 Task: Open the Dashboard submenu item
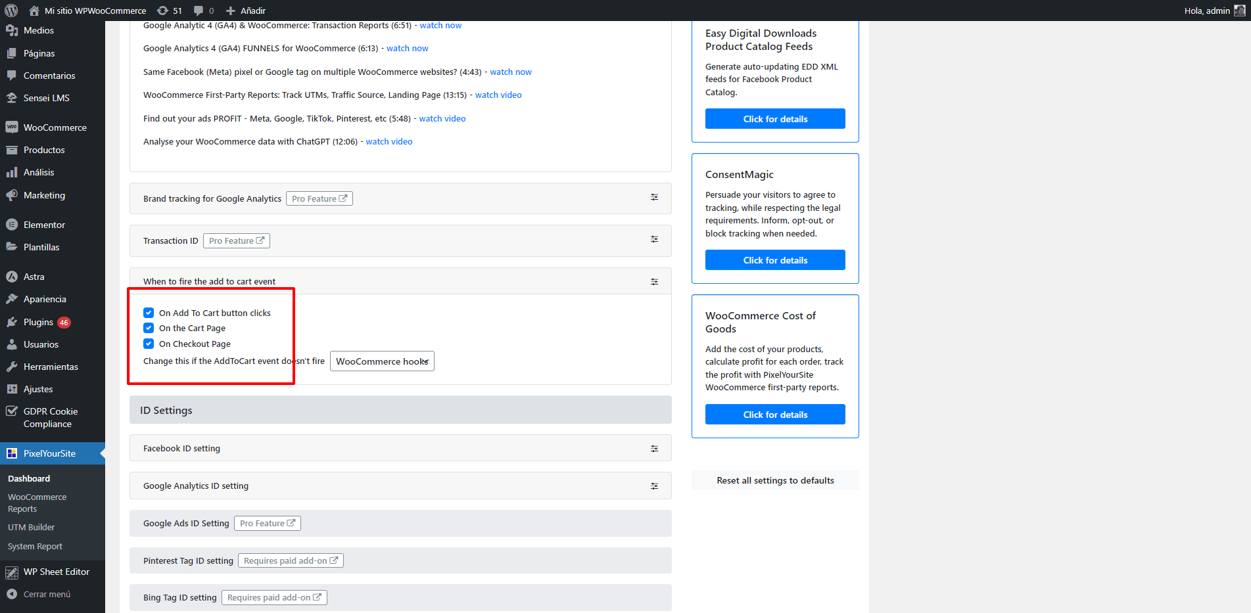click(29, 478)
